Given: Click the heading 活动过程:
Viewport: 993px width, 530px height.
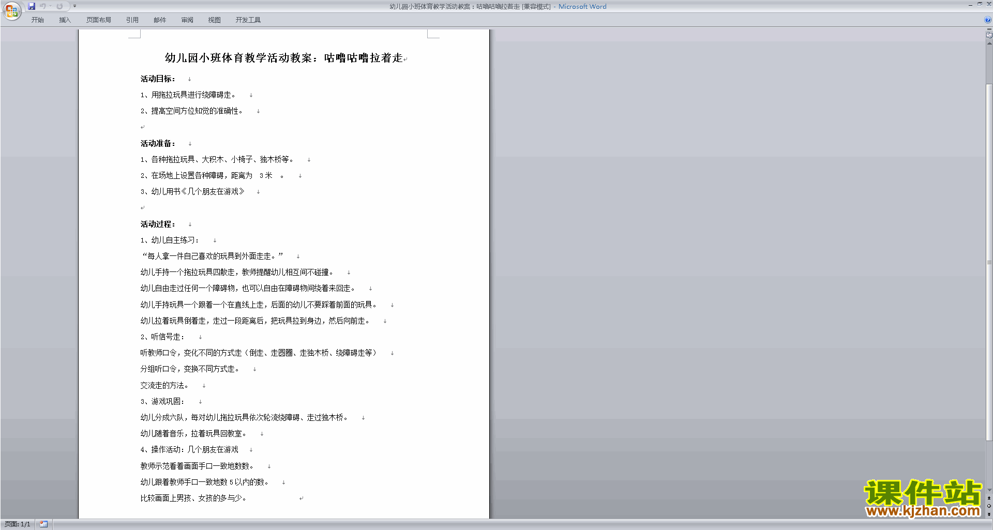Looking at the screenshot, I should 158,224.
